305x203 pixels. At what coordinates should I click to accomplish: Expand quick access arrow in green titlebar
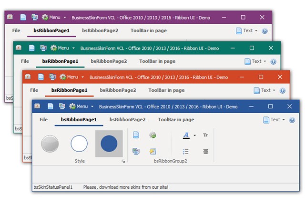73,48
